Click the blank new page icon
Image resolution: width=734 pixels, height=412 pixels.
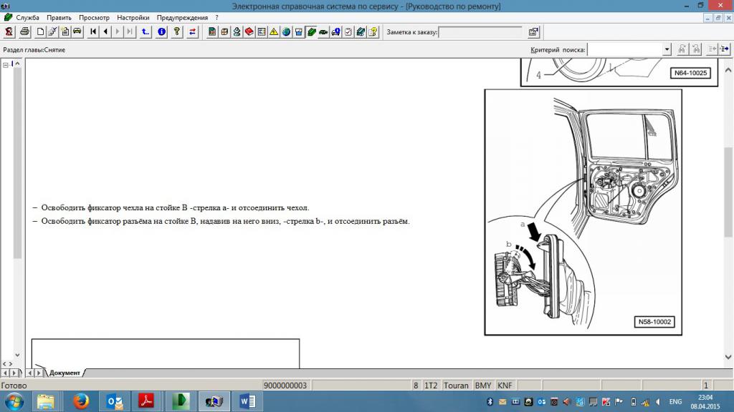tap(40, 31)
